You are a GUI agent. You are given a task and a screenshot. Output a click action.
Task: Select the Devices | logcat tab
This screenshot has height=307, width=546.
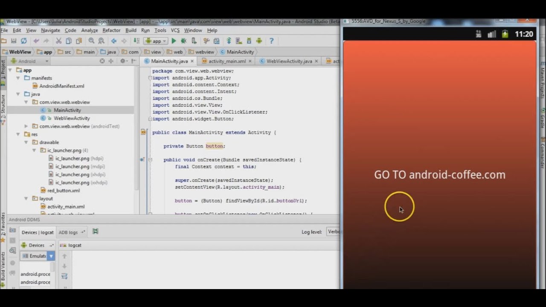pyautogui.click(x=38, y=232)
